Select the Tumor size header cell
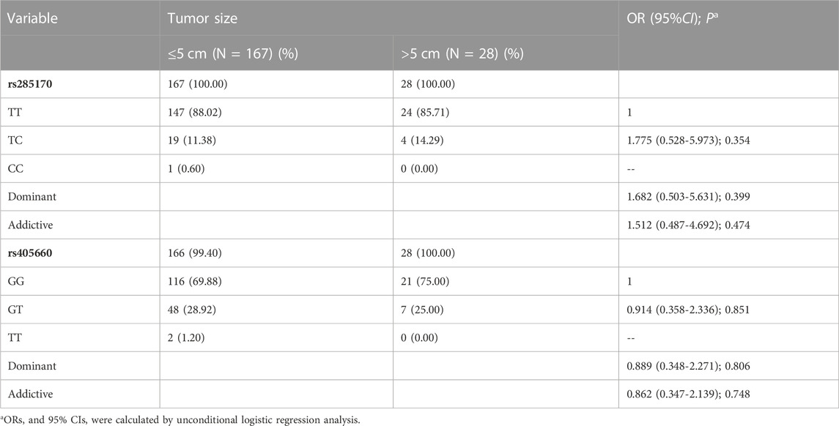The image size is (839, 426). point(202,18)
